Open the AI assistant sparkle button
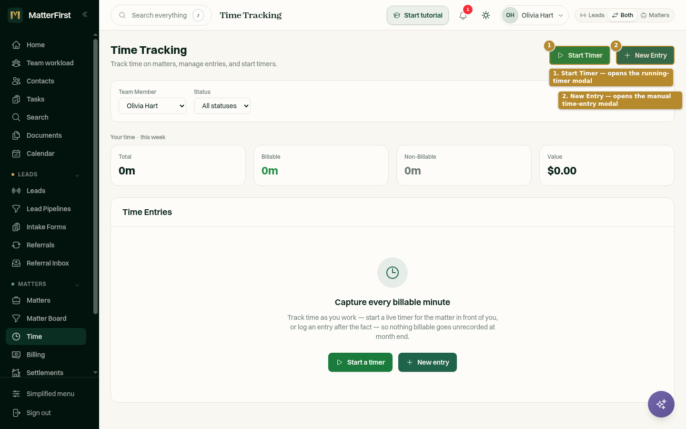This screenshot has height=429, width=686. [661, 404]
